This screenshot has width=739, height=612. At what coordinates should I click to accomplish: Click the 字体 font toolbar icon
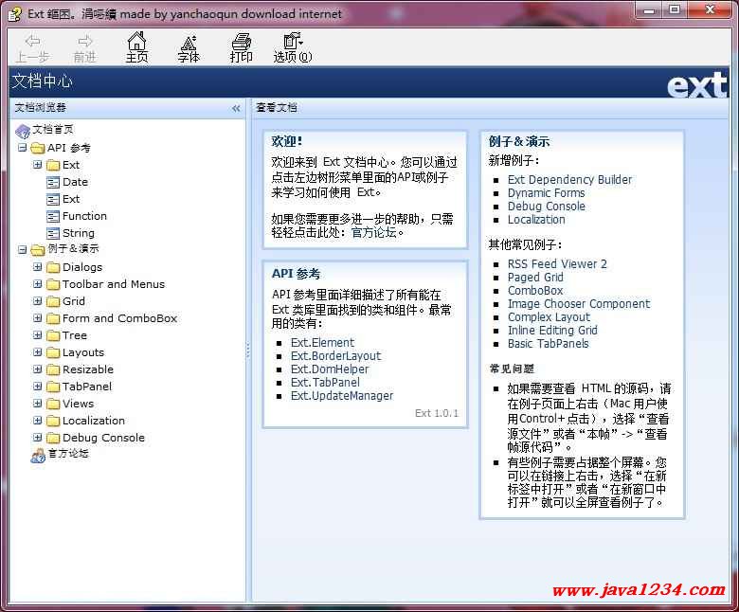coord(189,47)
